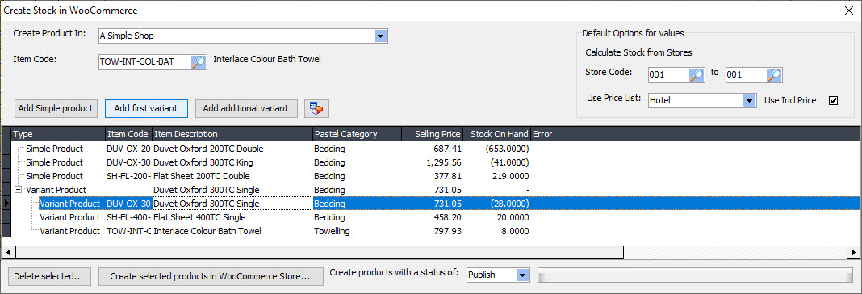Click Add first variant button

tap(146, 108)
